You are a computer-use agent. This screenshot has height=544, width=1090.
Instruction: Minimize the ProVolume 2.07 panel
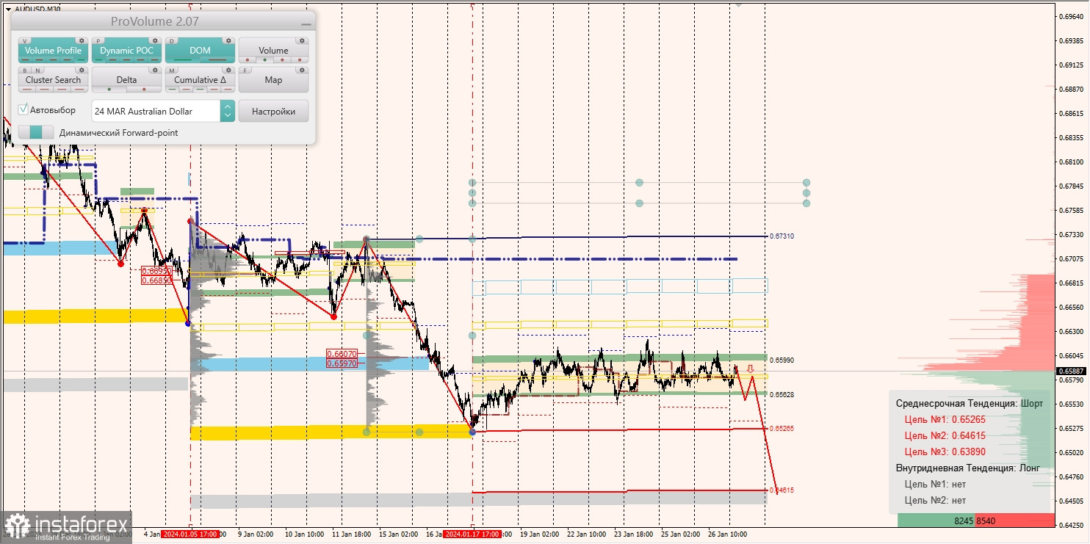click(x=306, y=23)
